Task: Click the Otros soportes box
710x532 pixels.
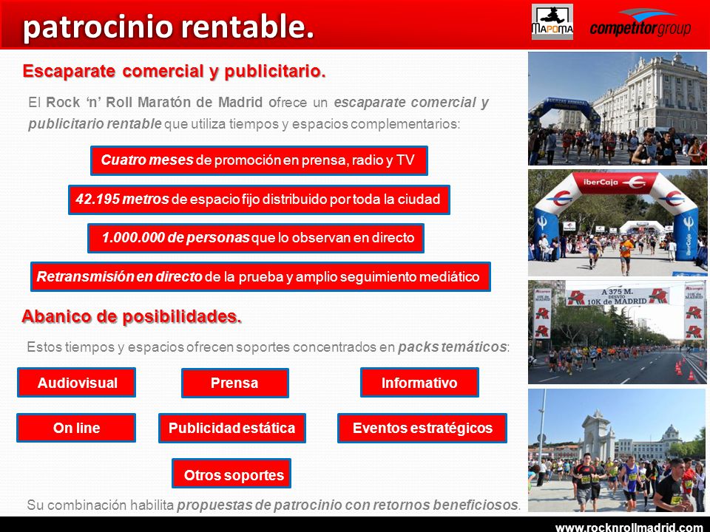Action: (231, 474)
